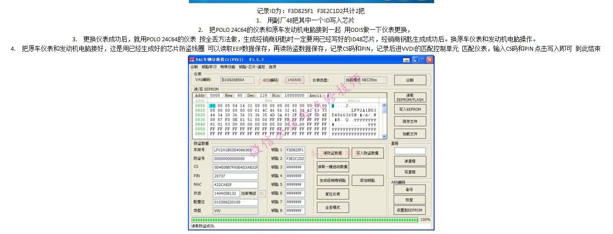Click the ABS 备份 button
This screenshot has height=234, width=613.
pyautogui.click(x=409, y=190)
